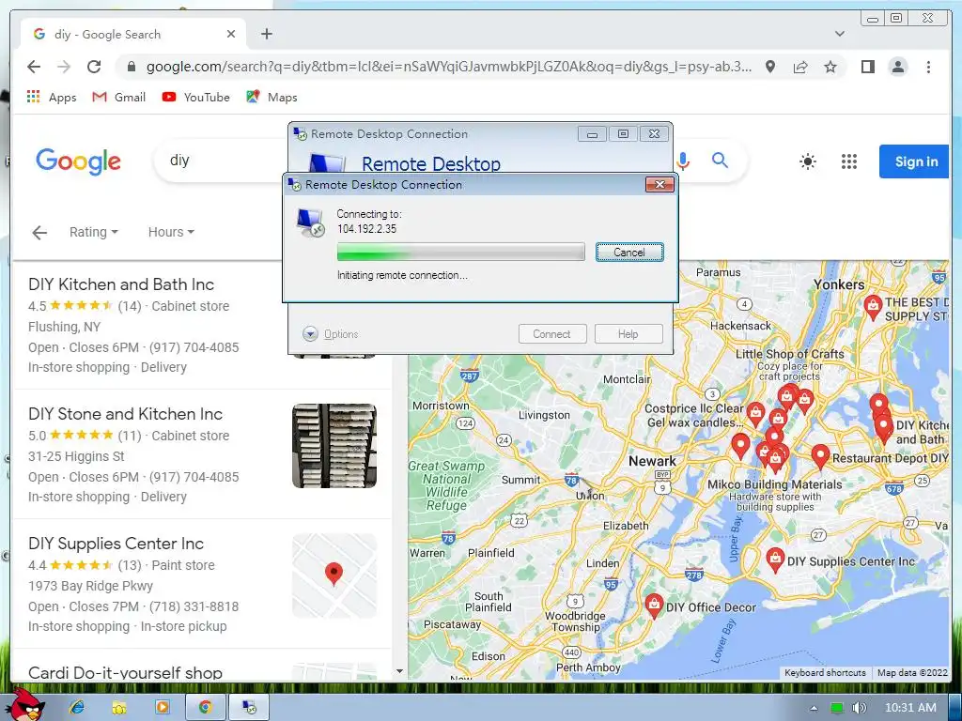Expand Options in Remote Desktop window
The image size is (962, 721).
coord(331,334)
